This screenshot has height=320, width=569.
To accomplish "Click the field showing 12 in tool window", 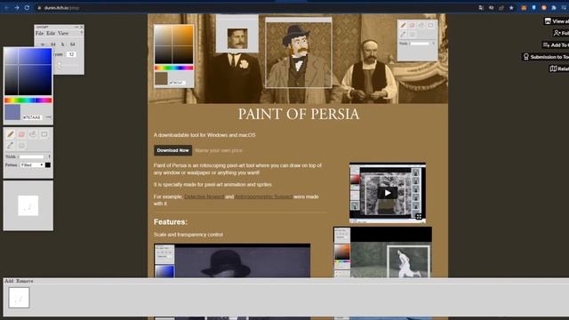I will pyautogui.click(x=71, y=54).
